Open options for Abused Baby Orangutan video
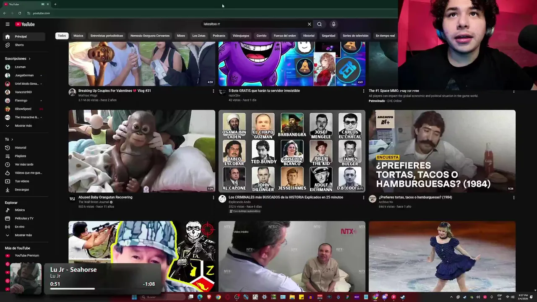Viewport: 537px width, 302px height. (x=213, y=198)
